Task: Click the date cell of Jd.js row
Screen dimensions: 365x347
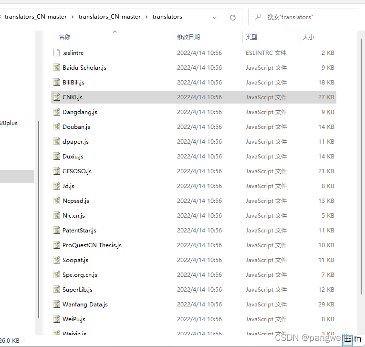Action: point(199,186)
